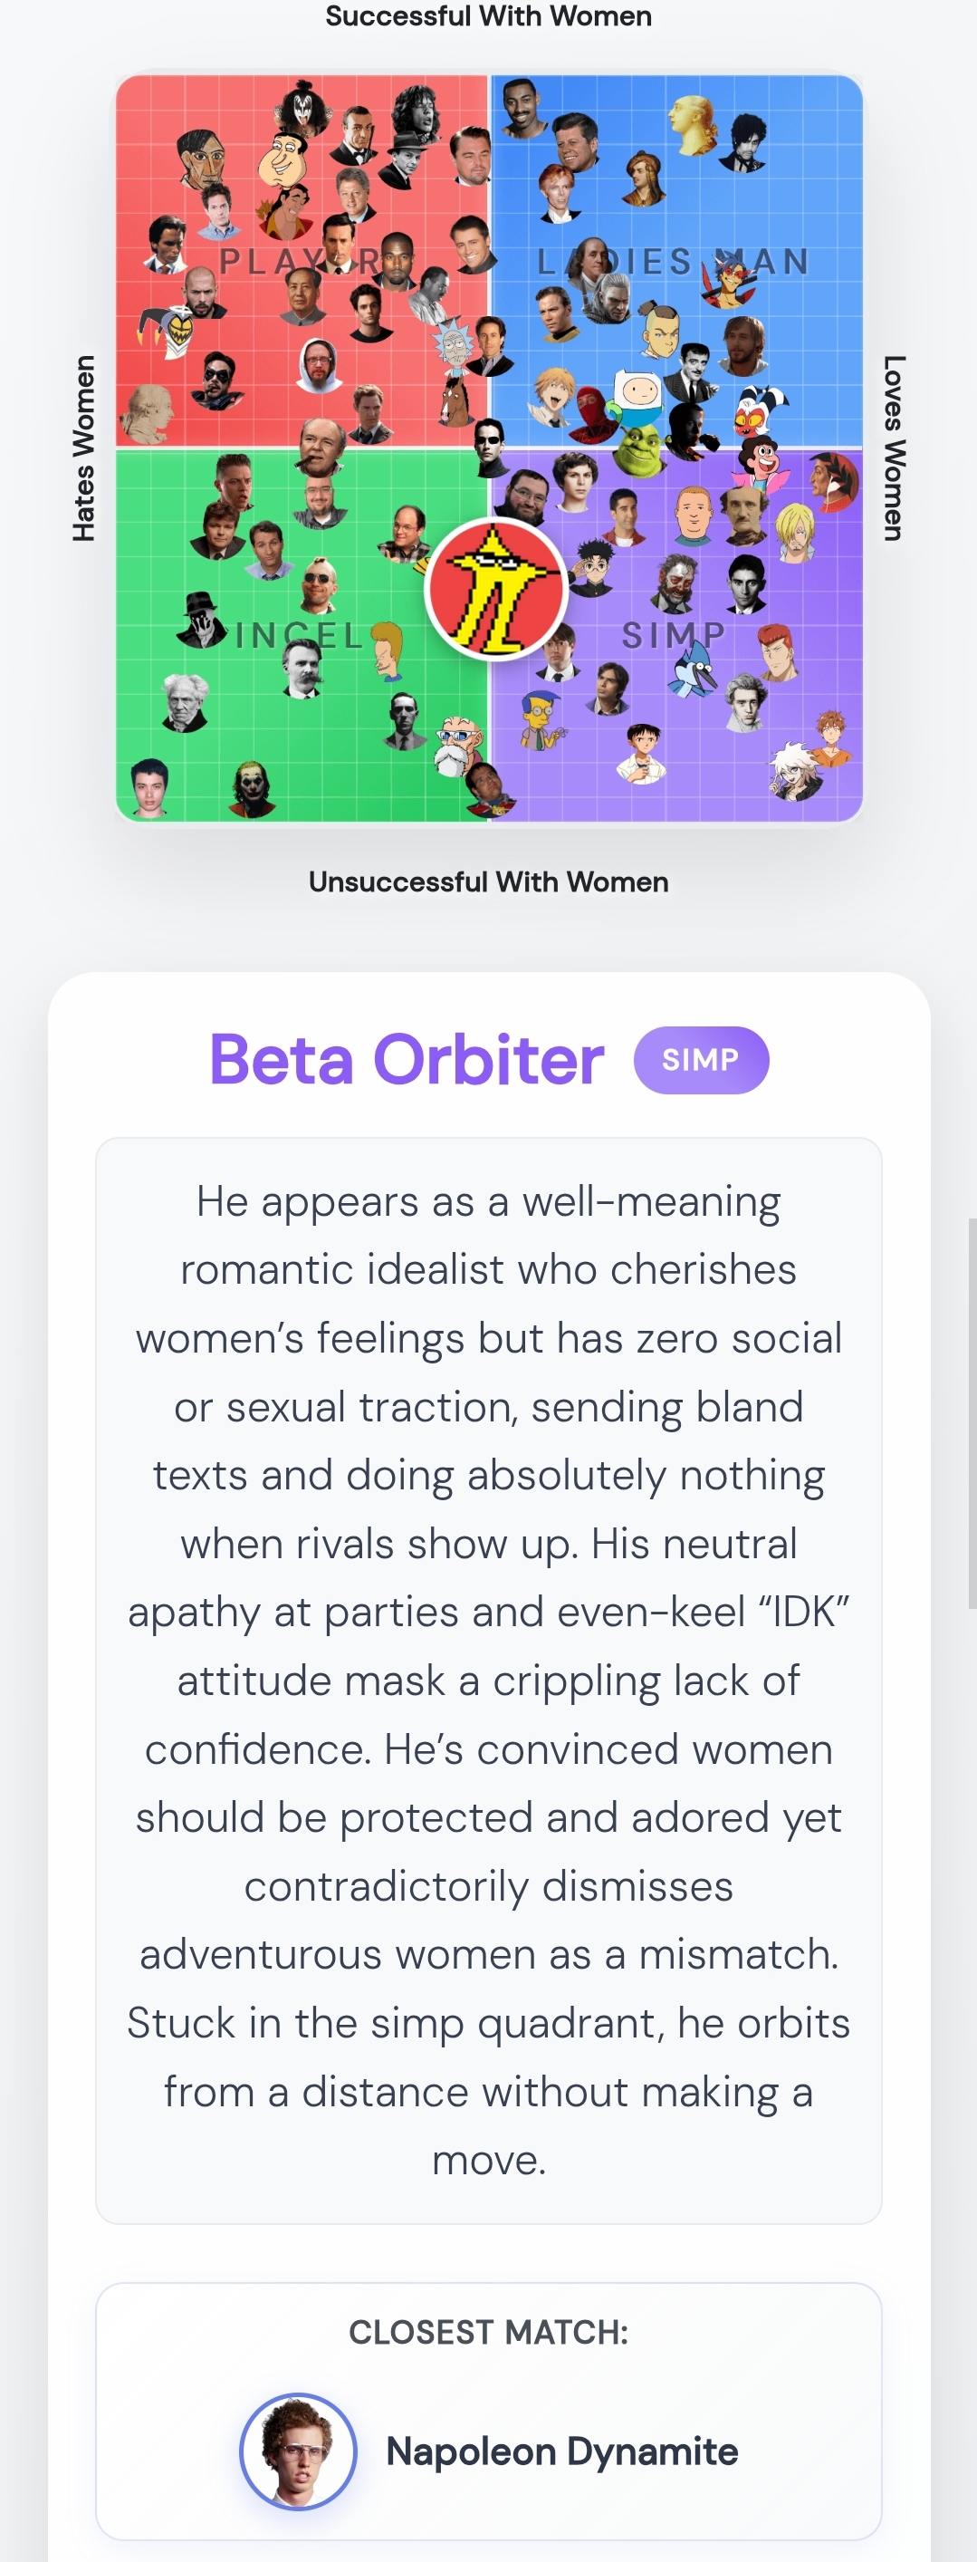This screenshot has height=2562, width=977.
Task: Click the purple SIMP badge
Action: [701, 1060]
